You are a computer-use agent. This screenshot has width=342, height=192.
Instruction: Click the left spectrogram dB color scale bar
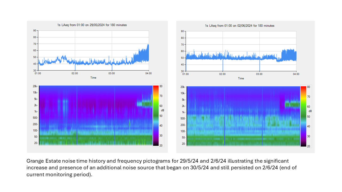click(156, 115)
